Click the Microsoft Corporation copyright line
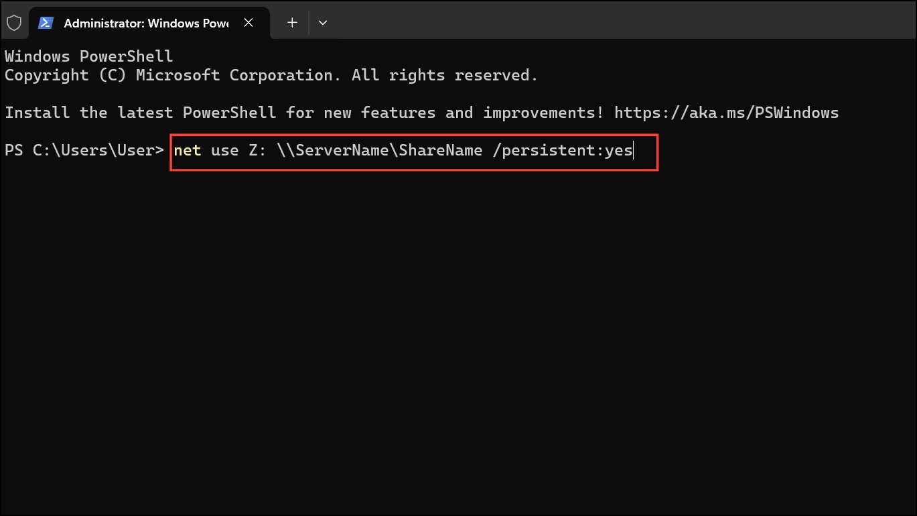The image size is (917, 516). [x=271, y=75]
